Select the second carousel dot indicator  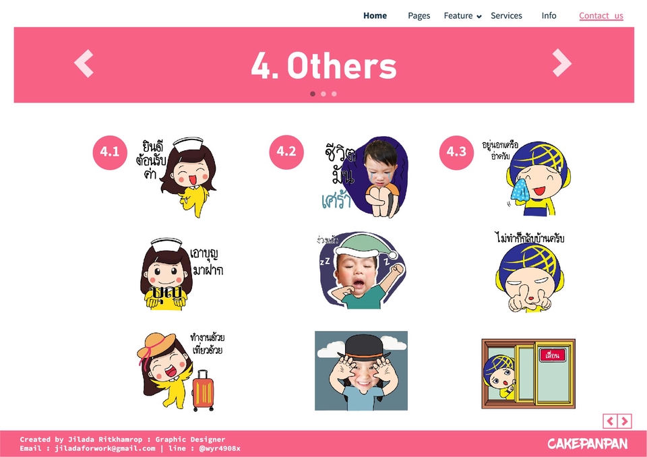[x=323, y=94]
